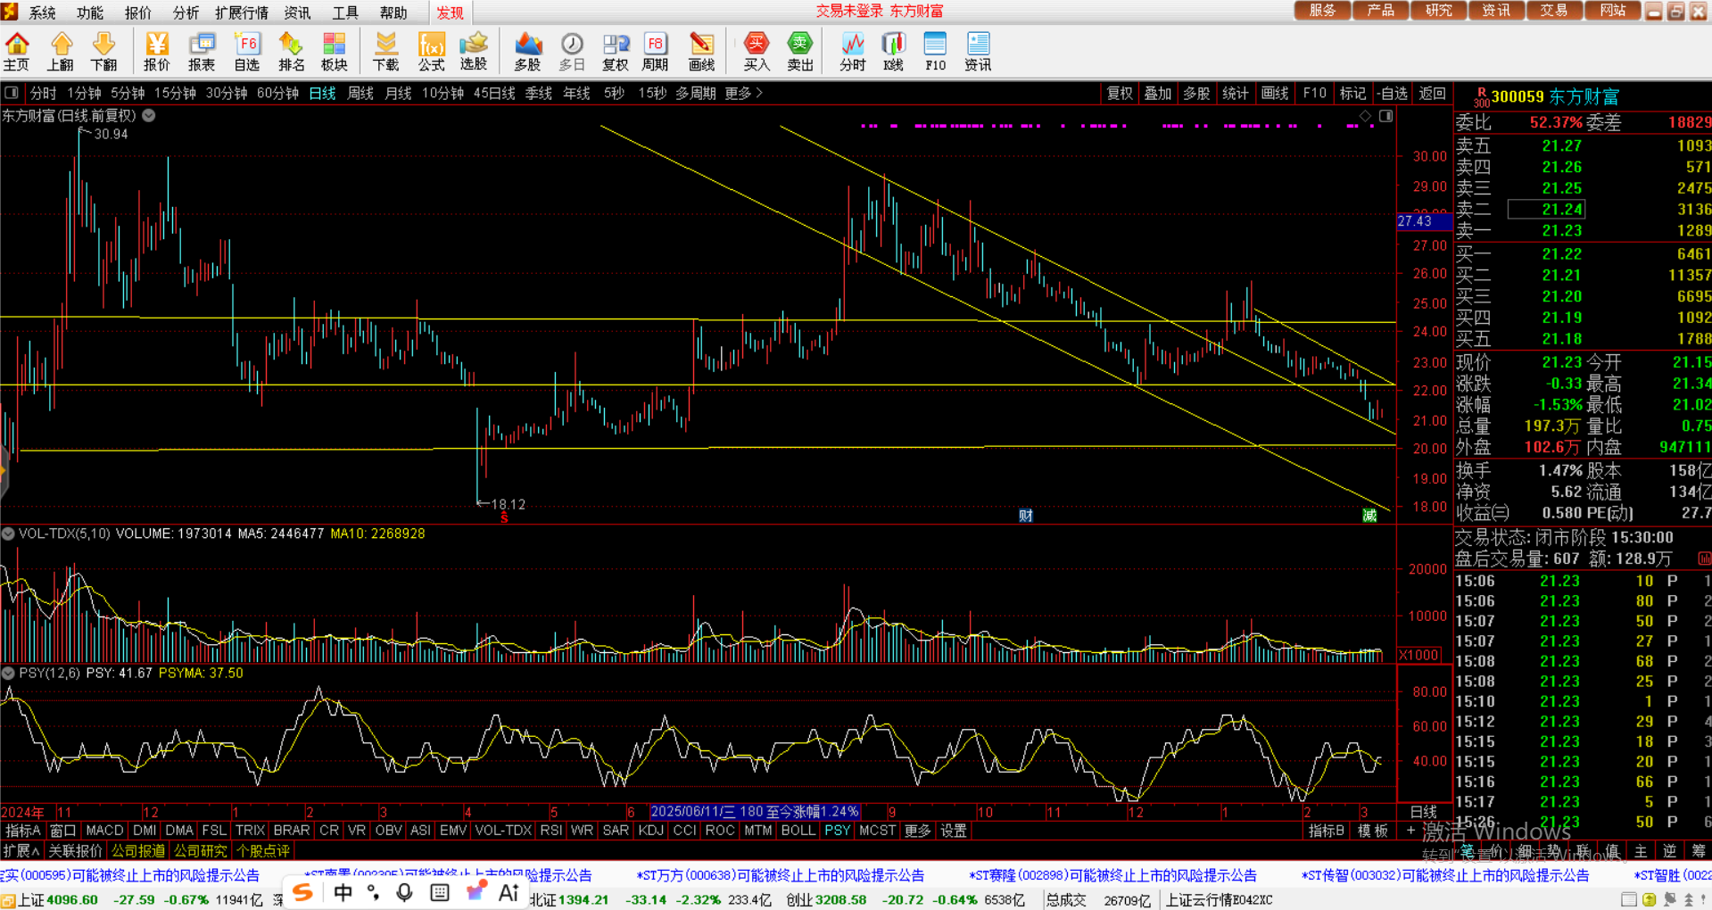This screenshot has width=1712, height=910.
Task: Click the 下载 download toolbar icon
Action: [x=386, y=52]
